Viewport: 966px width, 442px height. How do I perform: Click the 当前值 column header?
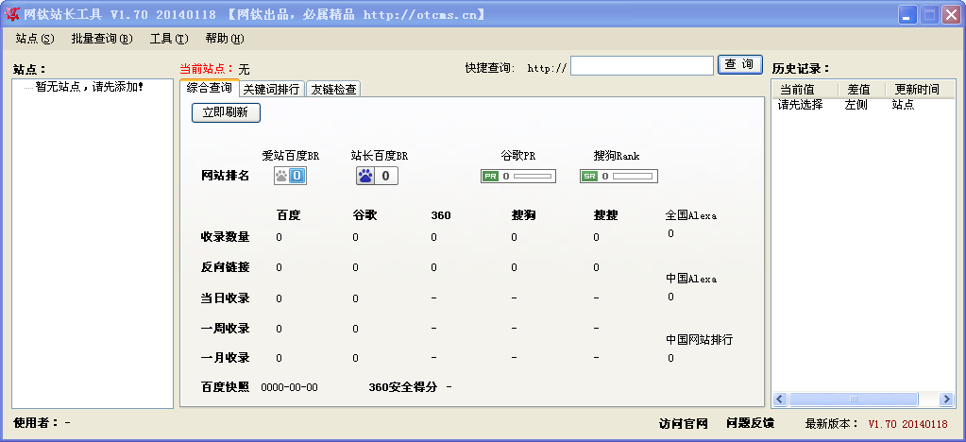(805, 90)
